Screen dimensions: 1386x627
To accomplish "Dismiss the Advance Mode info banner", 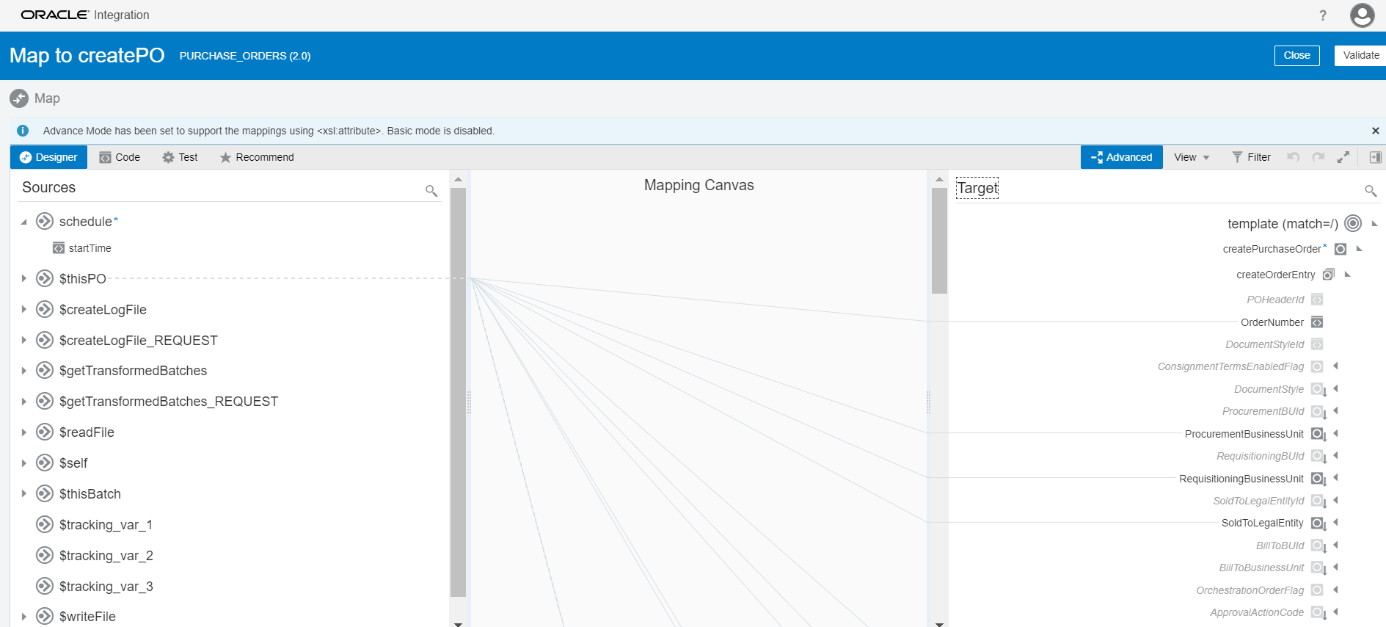I will 1375,131.
